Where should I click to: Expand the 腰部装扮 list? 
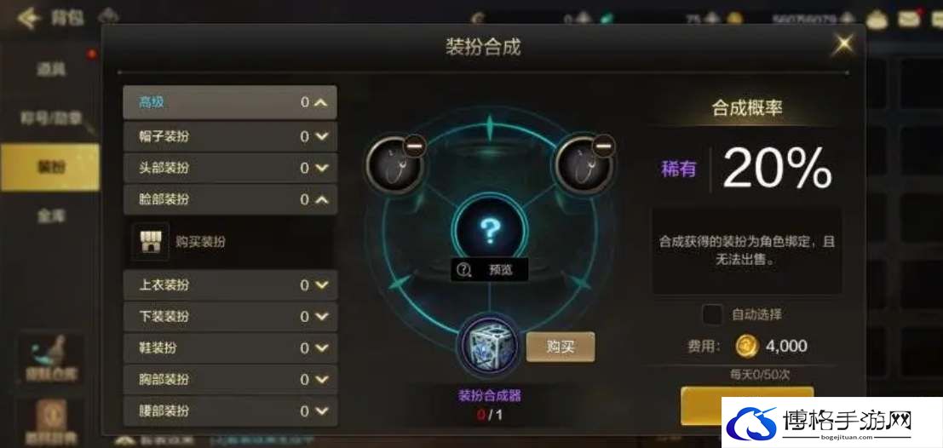click(x=230, y=411)
